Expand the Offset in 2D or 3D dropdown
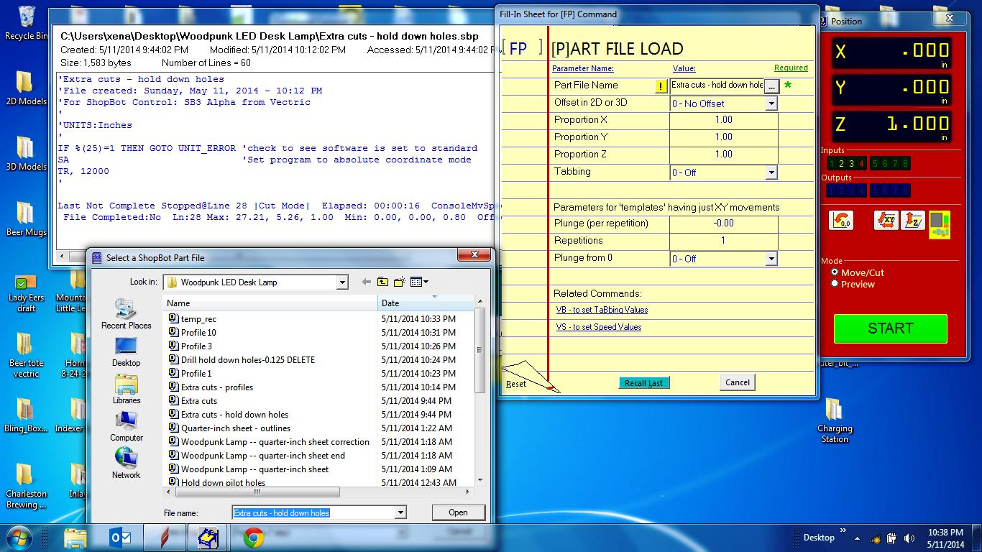This screenshot has width=982, height=552. click(771, 103)
